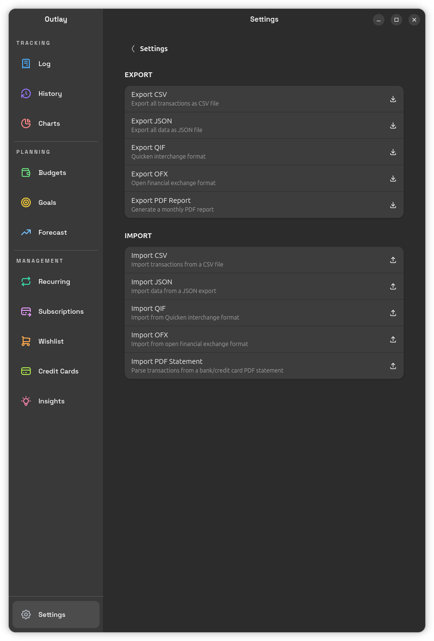The image size is (434, 641).
Task: Click the History clock icon
Action: click(x=26, y=93)
